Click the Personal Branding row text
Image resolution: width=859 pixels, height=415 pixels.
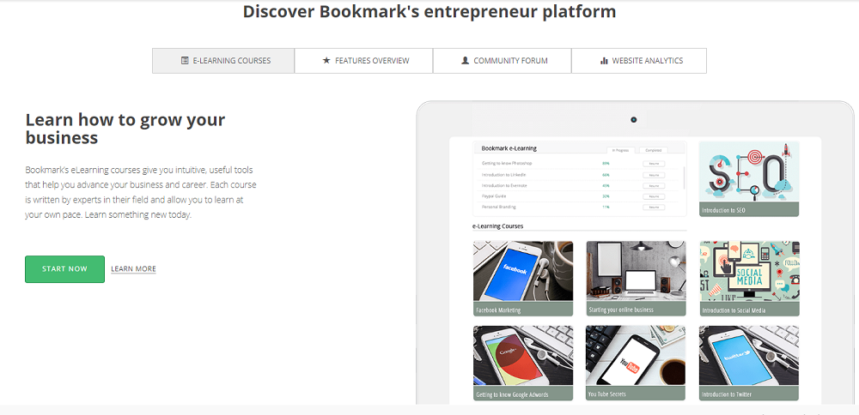coord(498,207)
